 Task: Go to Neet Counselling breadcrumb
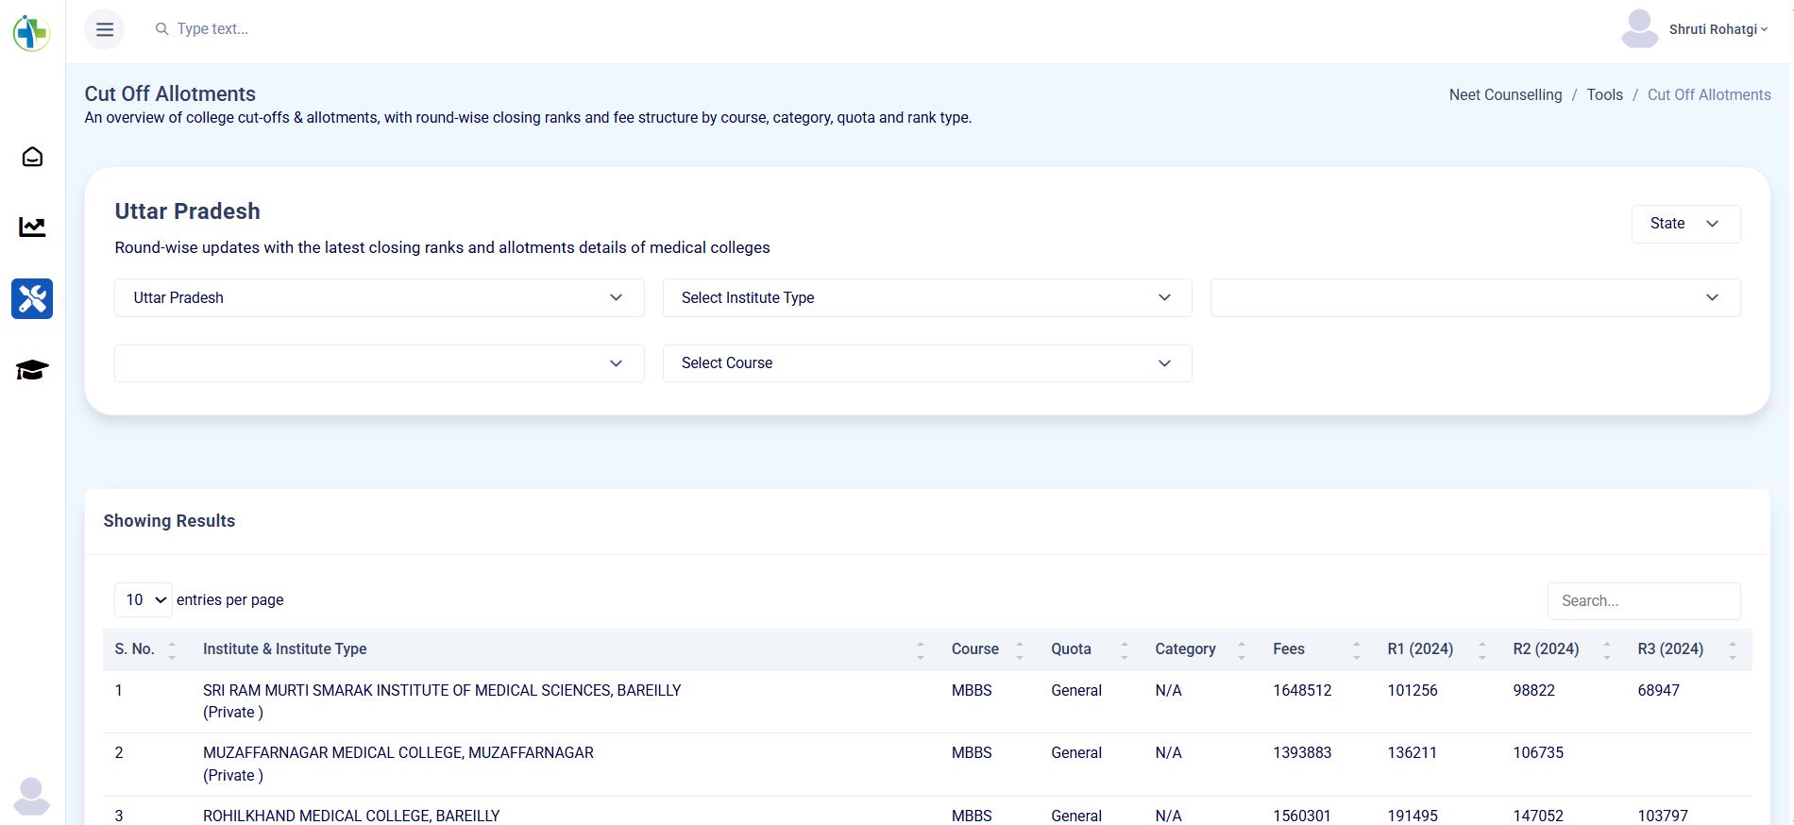1505,94
